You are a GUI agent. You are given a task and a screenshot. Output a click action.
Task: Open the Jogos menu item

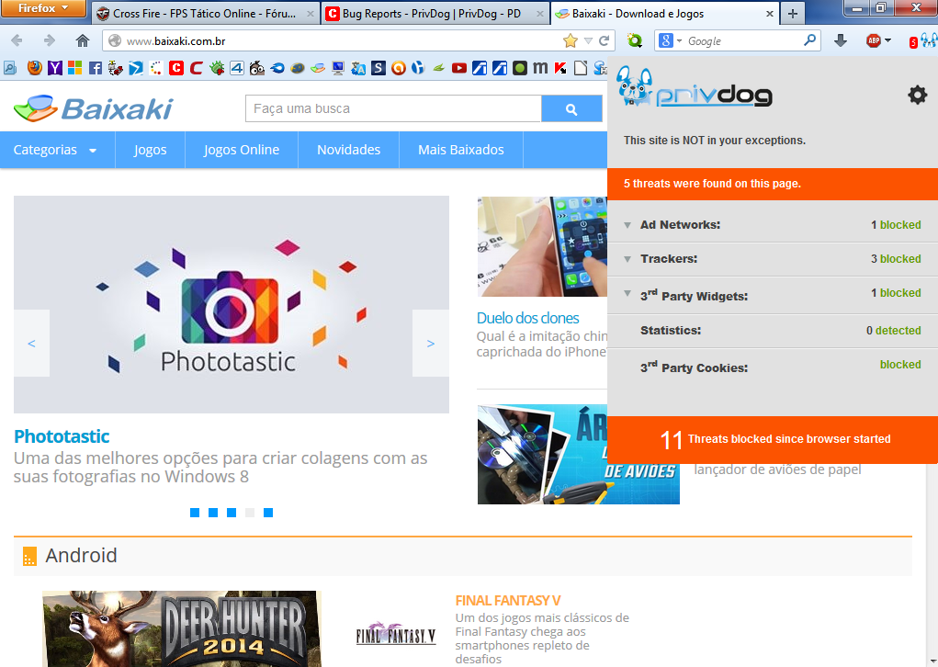click(150, 150)
